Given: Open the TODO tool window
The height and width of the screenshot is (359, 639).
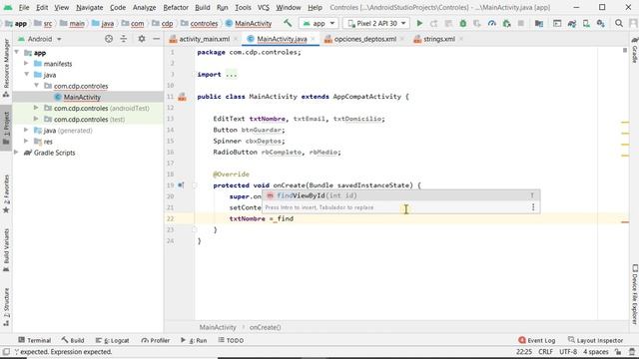Looking at the screenshot, I should click(231, 340).
